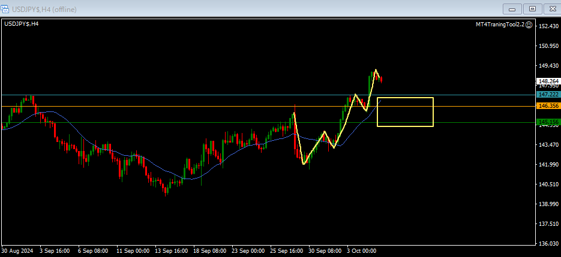The image size is (561, 257).
Task: Minimize the USDJPY chart window
Action: [513, 8]
